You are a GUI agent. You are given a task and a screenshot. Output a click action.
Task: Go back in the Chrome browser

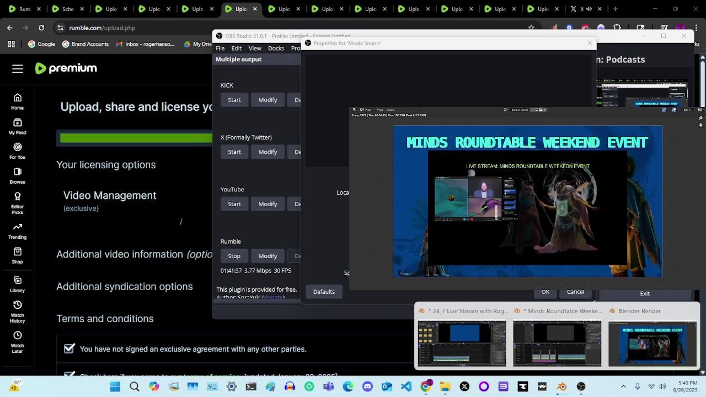tap(10, 28)
